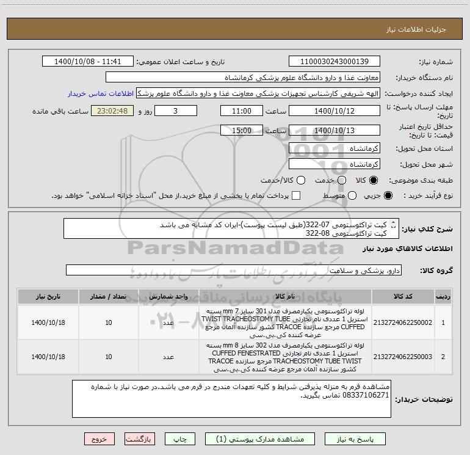Click row 2 product name model 302
Image resolution: width=470 pixels, height=455 pixels.
(x=285, y=357)
